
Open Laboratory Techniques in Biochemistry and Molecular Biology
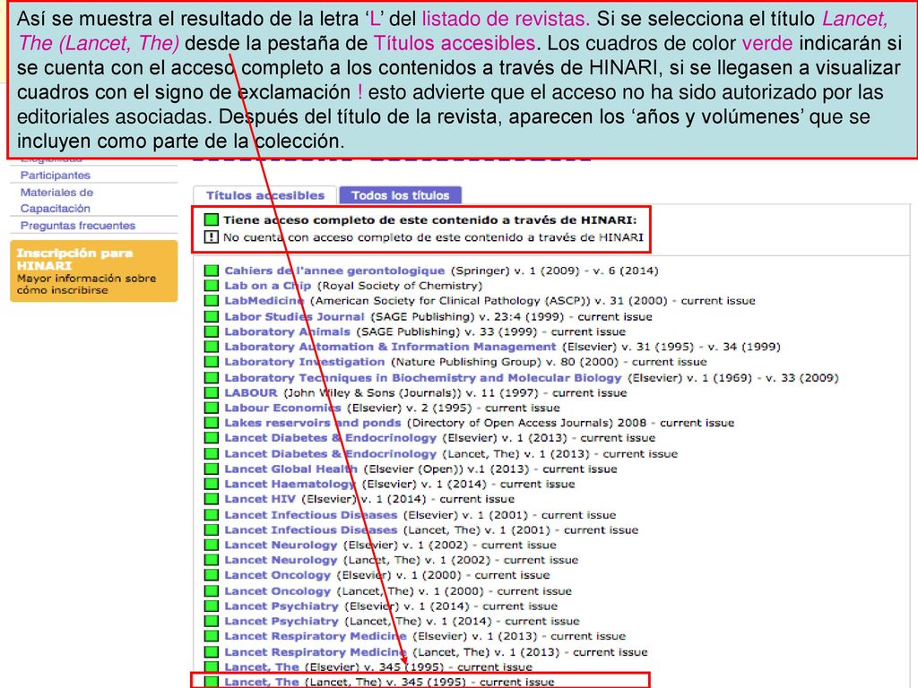[423, 378]
